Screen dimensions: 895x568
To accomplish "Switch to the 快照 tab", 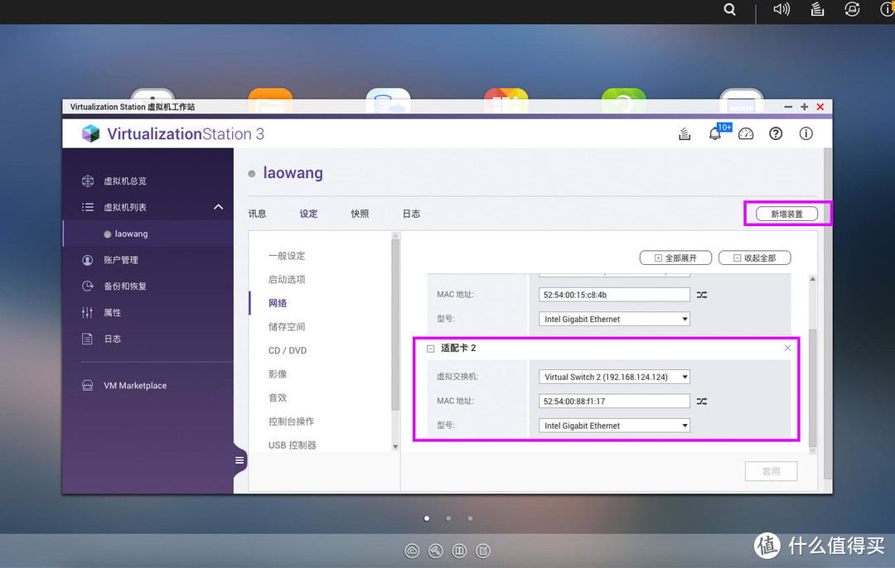I will point(360,214).
